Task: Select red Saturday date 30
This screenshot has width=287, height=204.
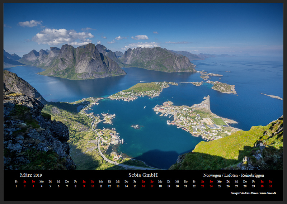Action: 262,186
